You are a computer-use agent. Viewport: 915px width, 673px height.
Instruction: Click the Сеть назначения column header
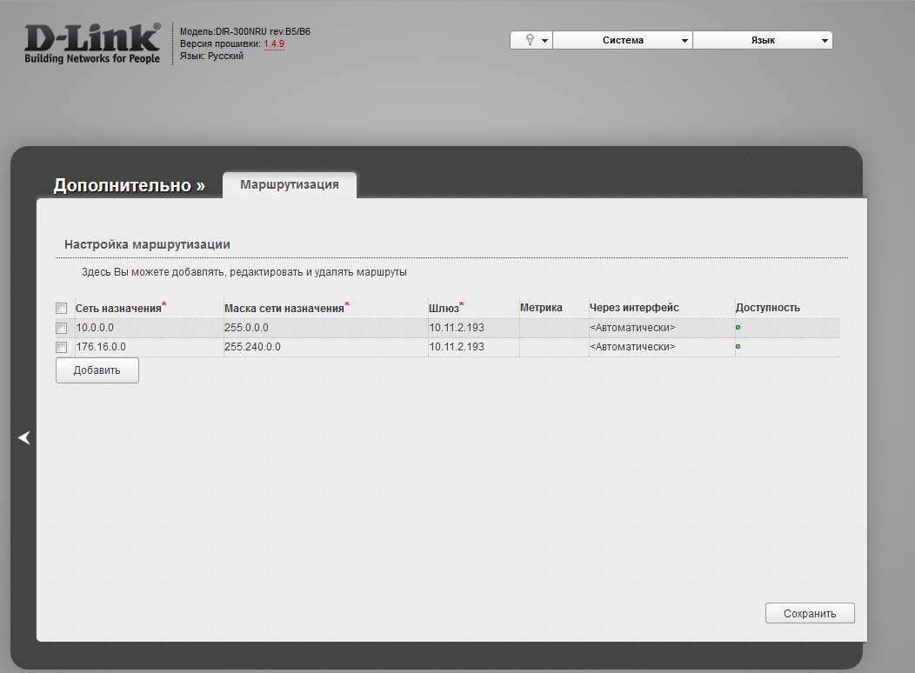point(118,308)
